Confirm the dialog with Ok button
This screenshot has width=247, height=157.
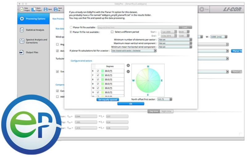131,104
